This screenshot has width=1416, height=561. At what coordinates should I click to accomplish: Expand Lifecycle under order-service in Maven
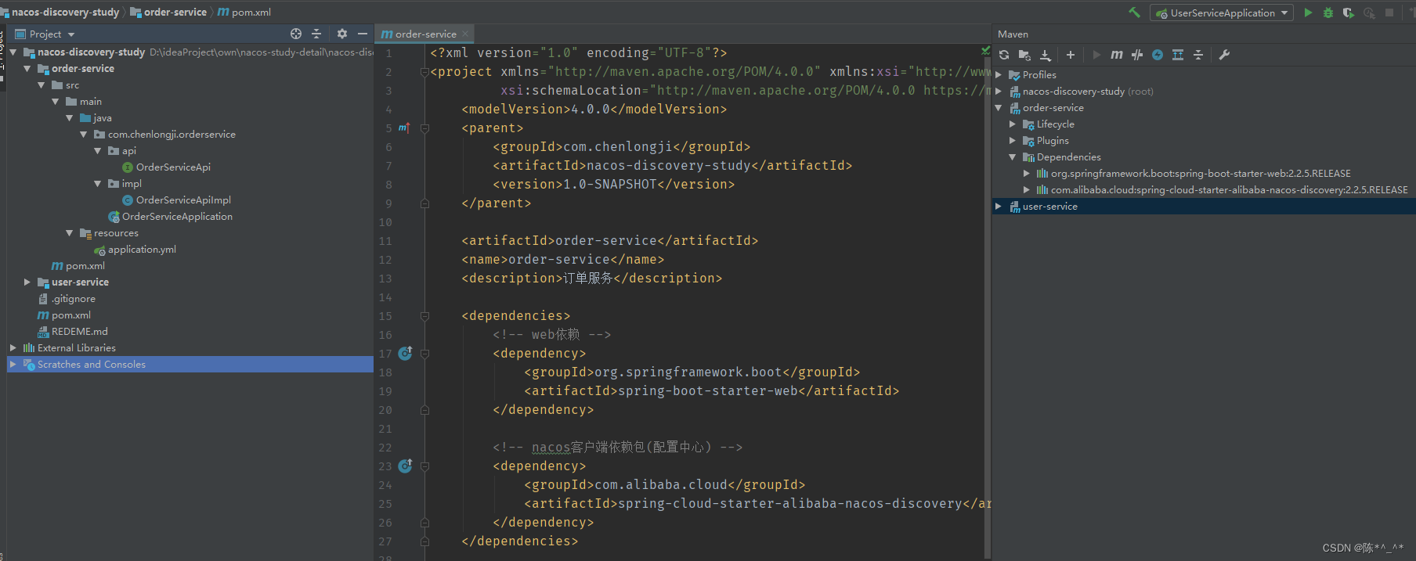1013,124
